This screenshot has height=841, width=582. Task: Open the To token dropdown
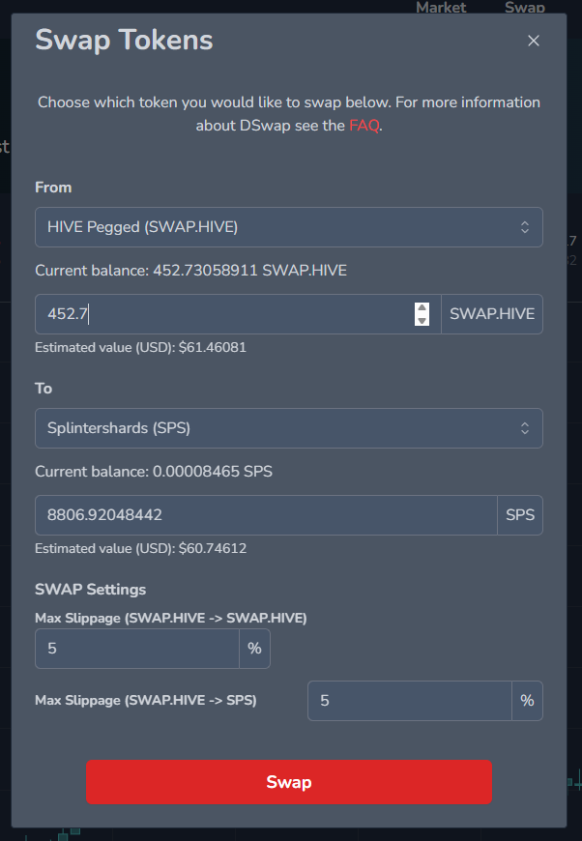coord(288,428)
